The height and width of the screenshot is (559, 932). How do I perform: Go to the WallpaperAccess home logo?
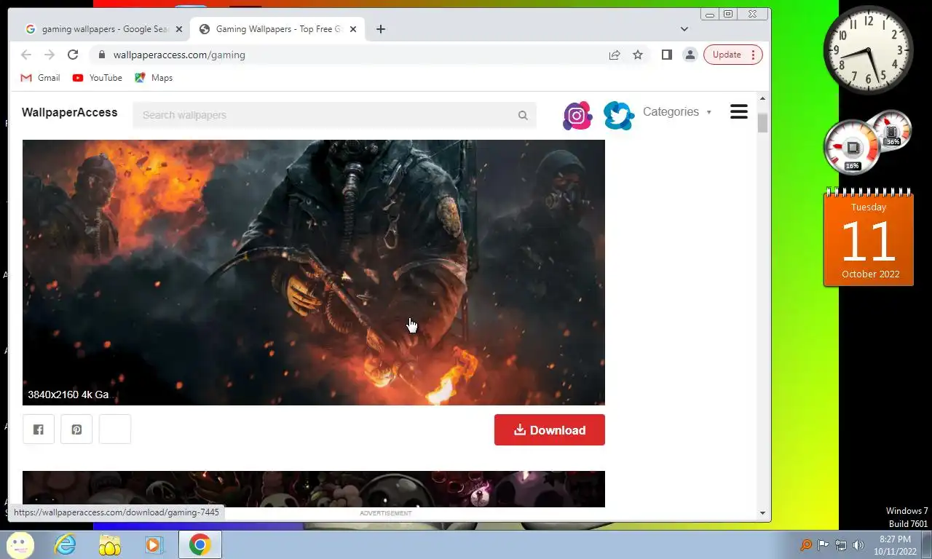click(69, 112)
